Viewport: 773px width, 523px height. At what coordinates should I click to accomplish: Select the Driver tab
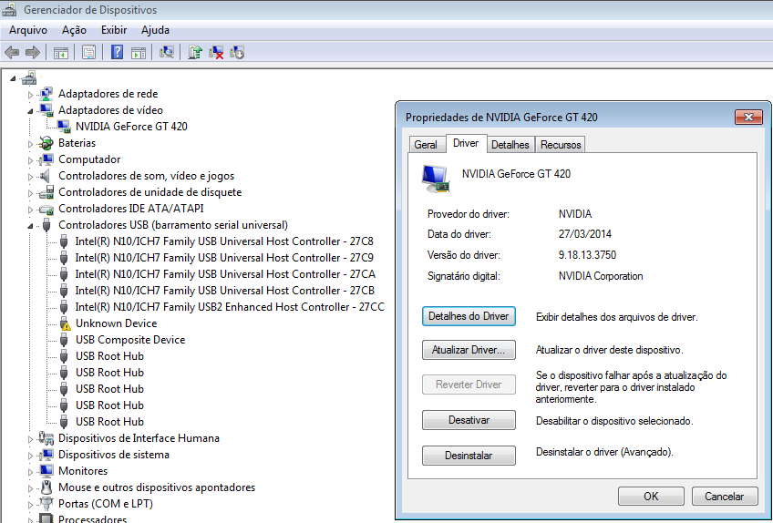point(466,143)
